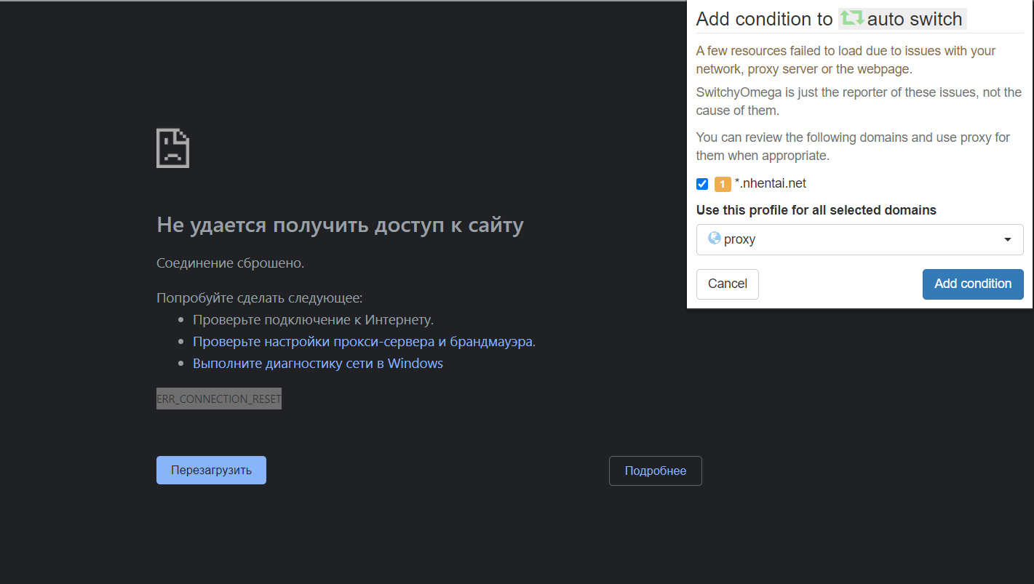
Task: Click Use this profile for all selected domains
Action: (816, 210)
